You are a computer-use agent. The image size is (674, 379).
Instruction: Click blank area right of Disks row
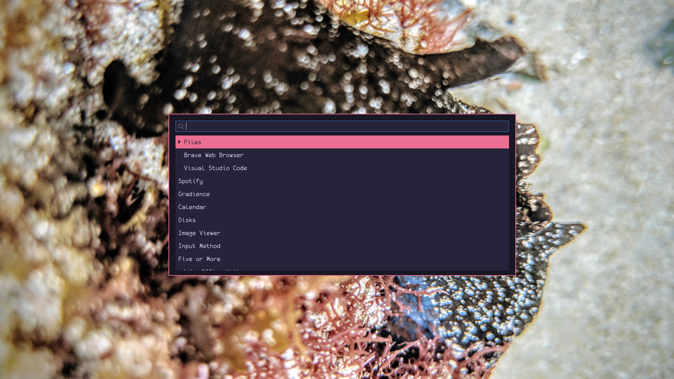coord(386,220)
